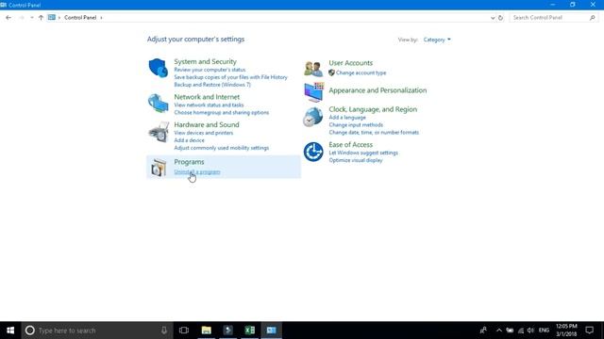This screenshot has width=604, height=339.
Task: Expand the address bar history dropdown
Action: [x=493, y=18]
